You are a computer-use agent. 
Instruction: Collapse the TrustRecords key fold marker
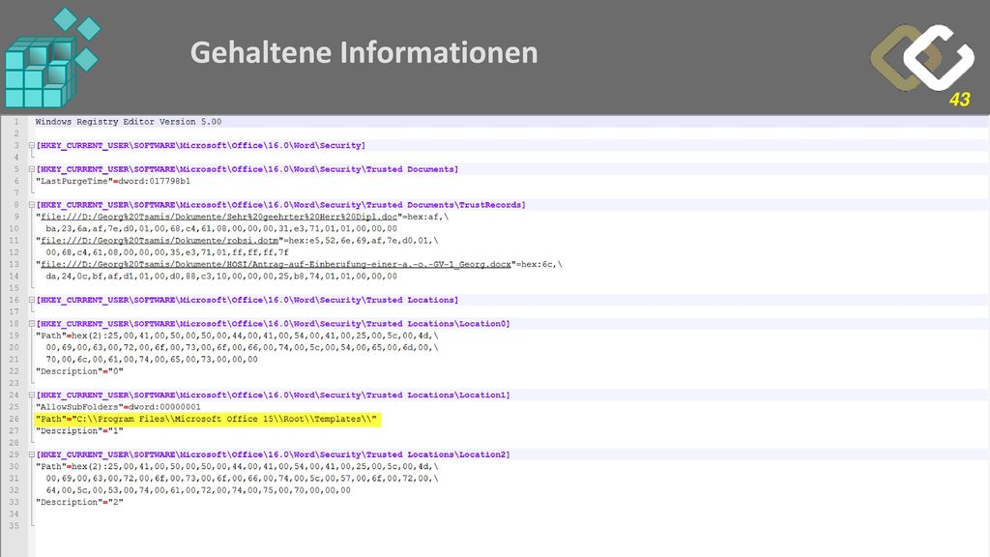32,205
